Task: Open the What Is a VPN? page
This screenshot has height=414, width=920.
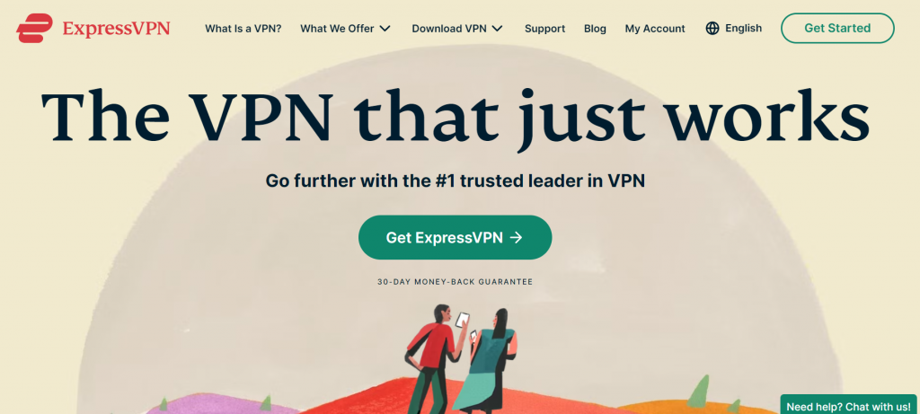Action: click(243, 28)
